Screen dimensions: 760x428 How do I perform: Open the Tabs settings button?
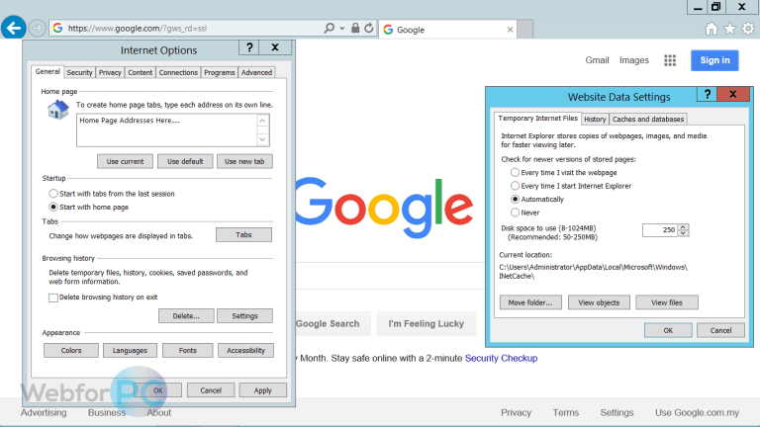click(x=243, y=235)
